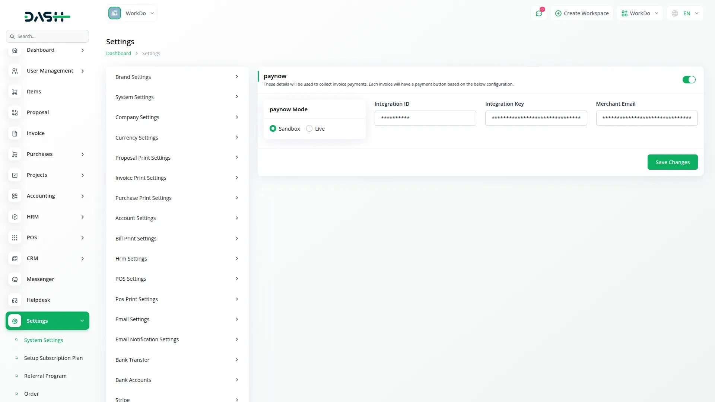Select the Live radio button for paynow Mode
The height and width of the screenshot is (402, 715).
(x=309, y=128)
